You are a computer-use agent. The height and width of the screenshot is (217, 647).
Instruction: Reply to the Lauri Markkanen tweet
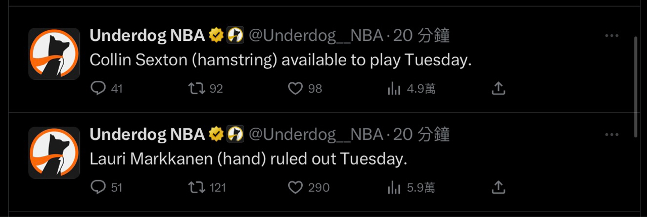click(98, 188)
